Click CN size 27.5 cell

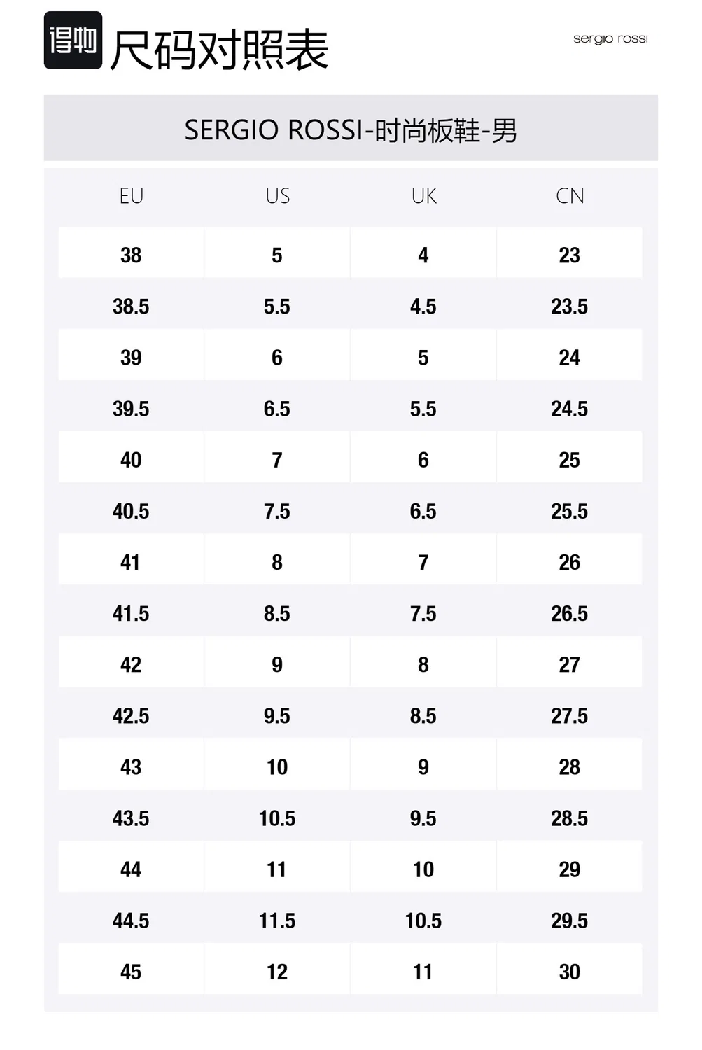pos(570,713)
